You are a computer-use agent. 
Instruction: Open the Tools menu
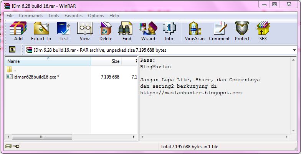54,16
